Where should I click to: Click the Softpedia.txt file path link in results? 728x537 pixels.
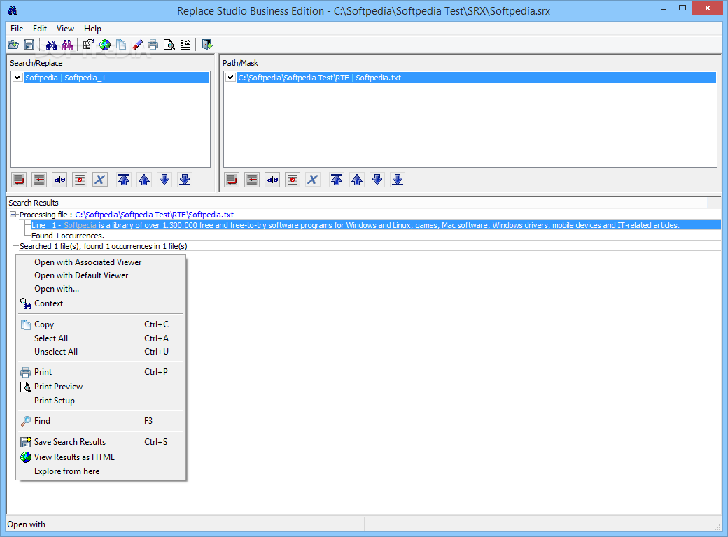[154, 215]
